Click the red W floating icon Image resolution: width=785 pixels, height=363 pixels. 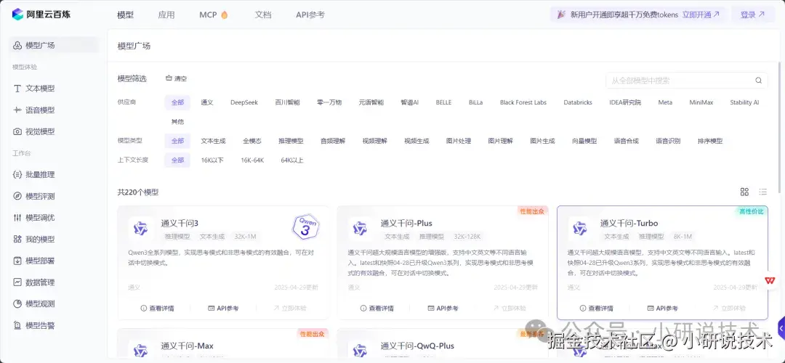click(x=770, y=280)
